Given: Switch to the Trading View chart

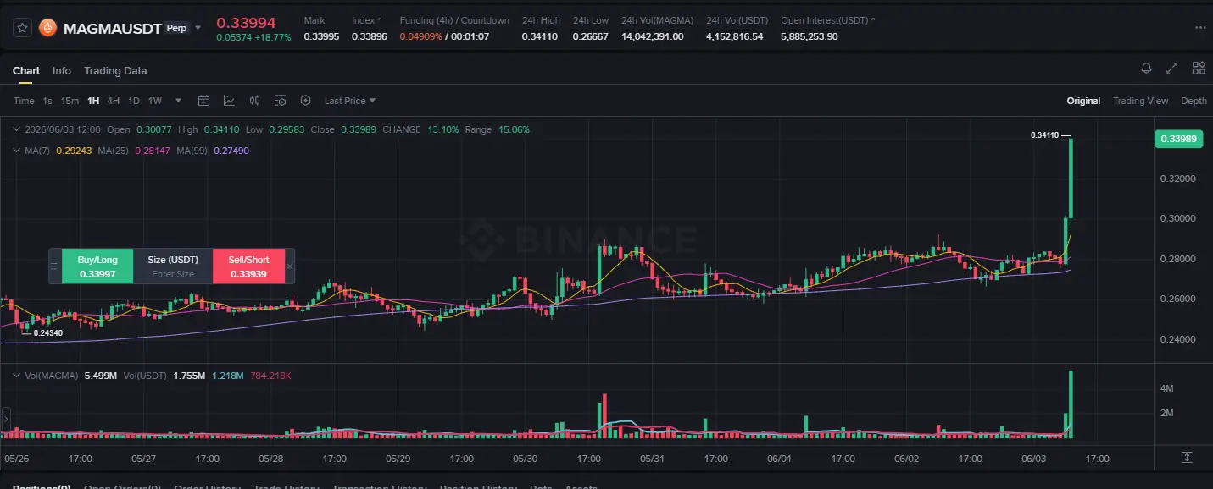Looking at the screenshot, I should point(1140,101).
